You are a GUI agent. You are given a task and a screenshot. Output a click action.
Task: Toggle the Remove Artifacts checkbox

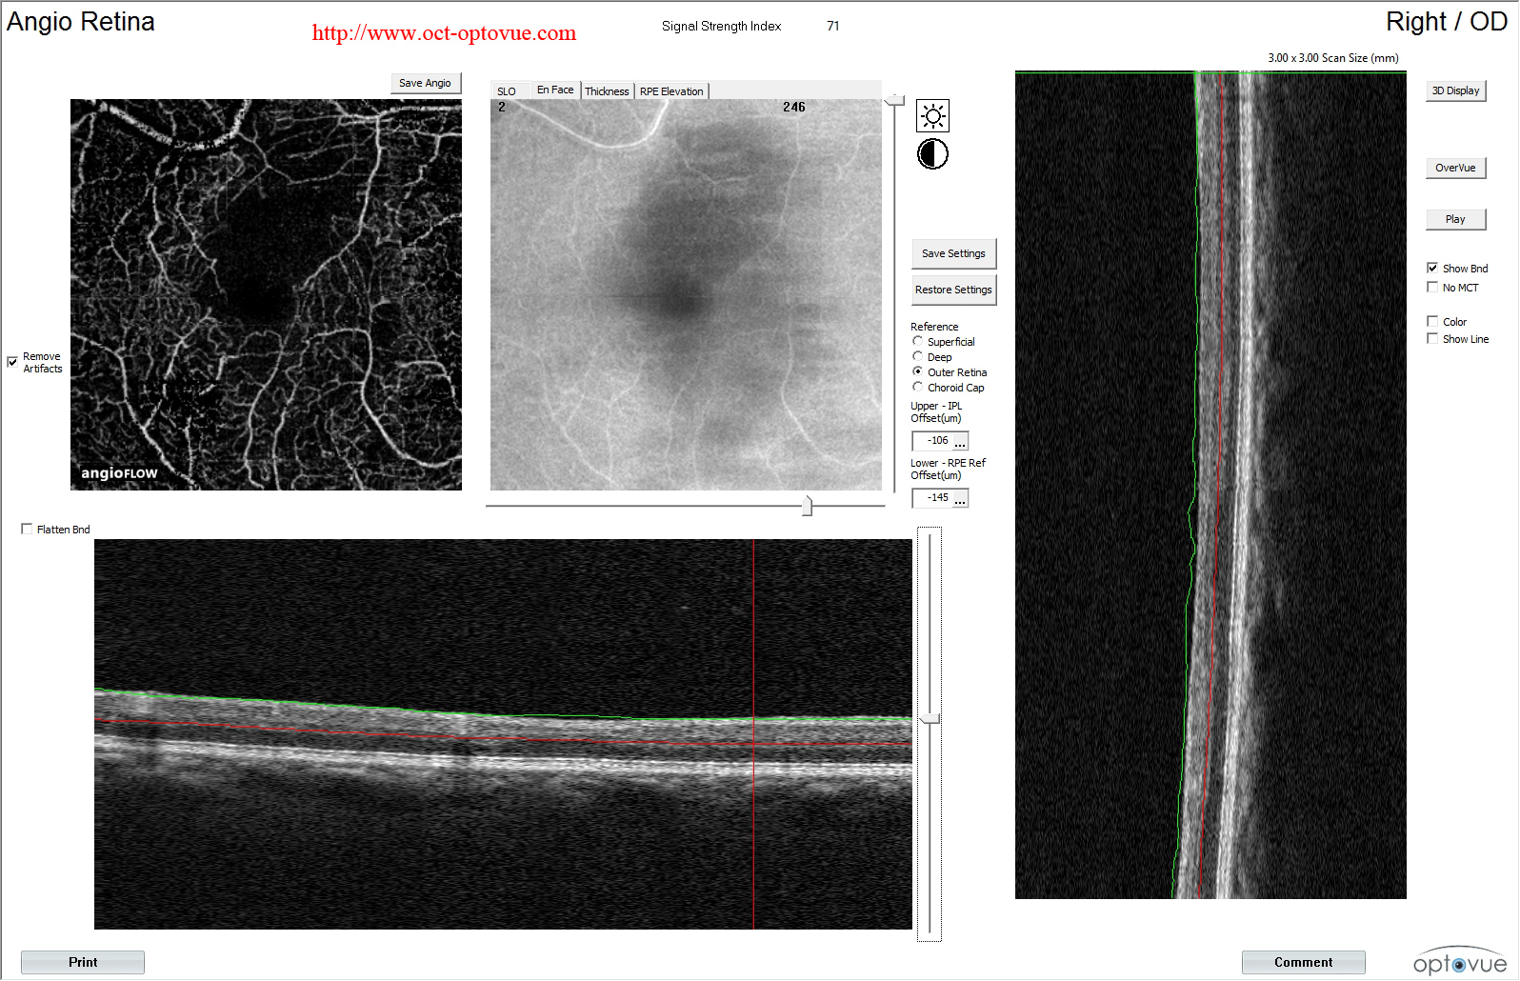[12, 362]
